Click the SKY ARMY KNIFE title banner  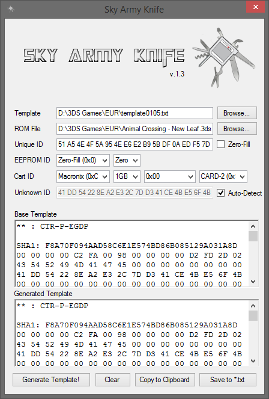pyautogui.click(x=104, y=57)
